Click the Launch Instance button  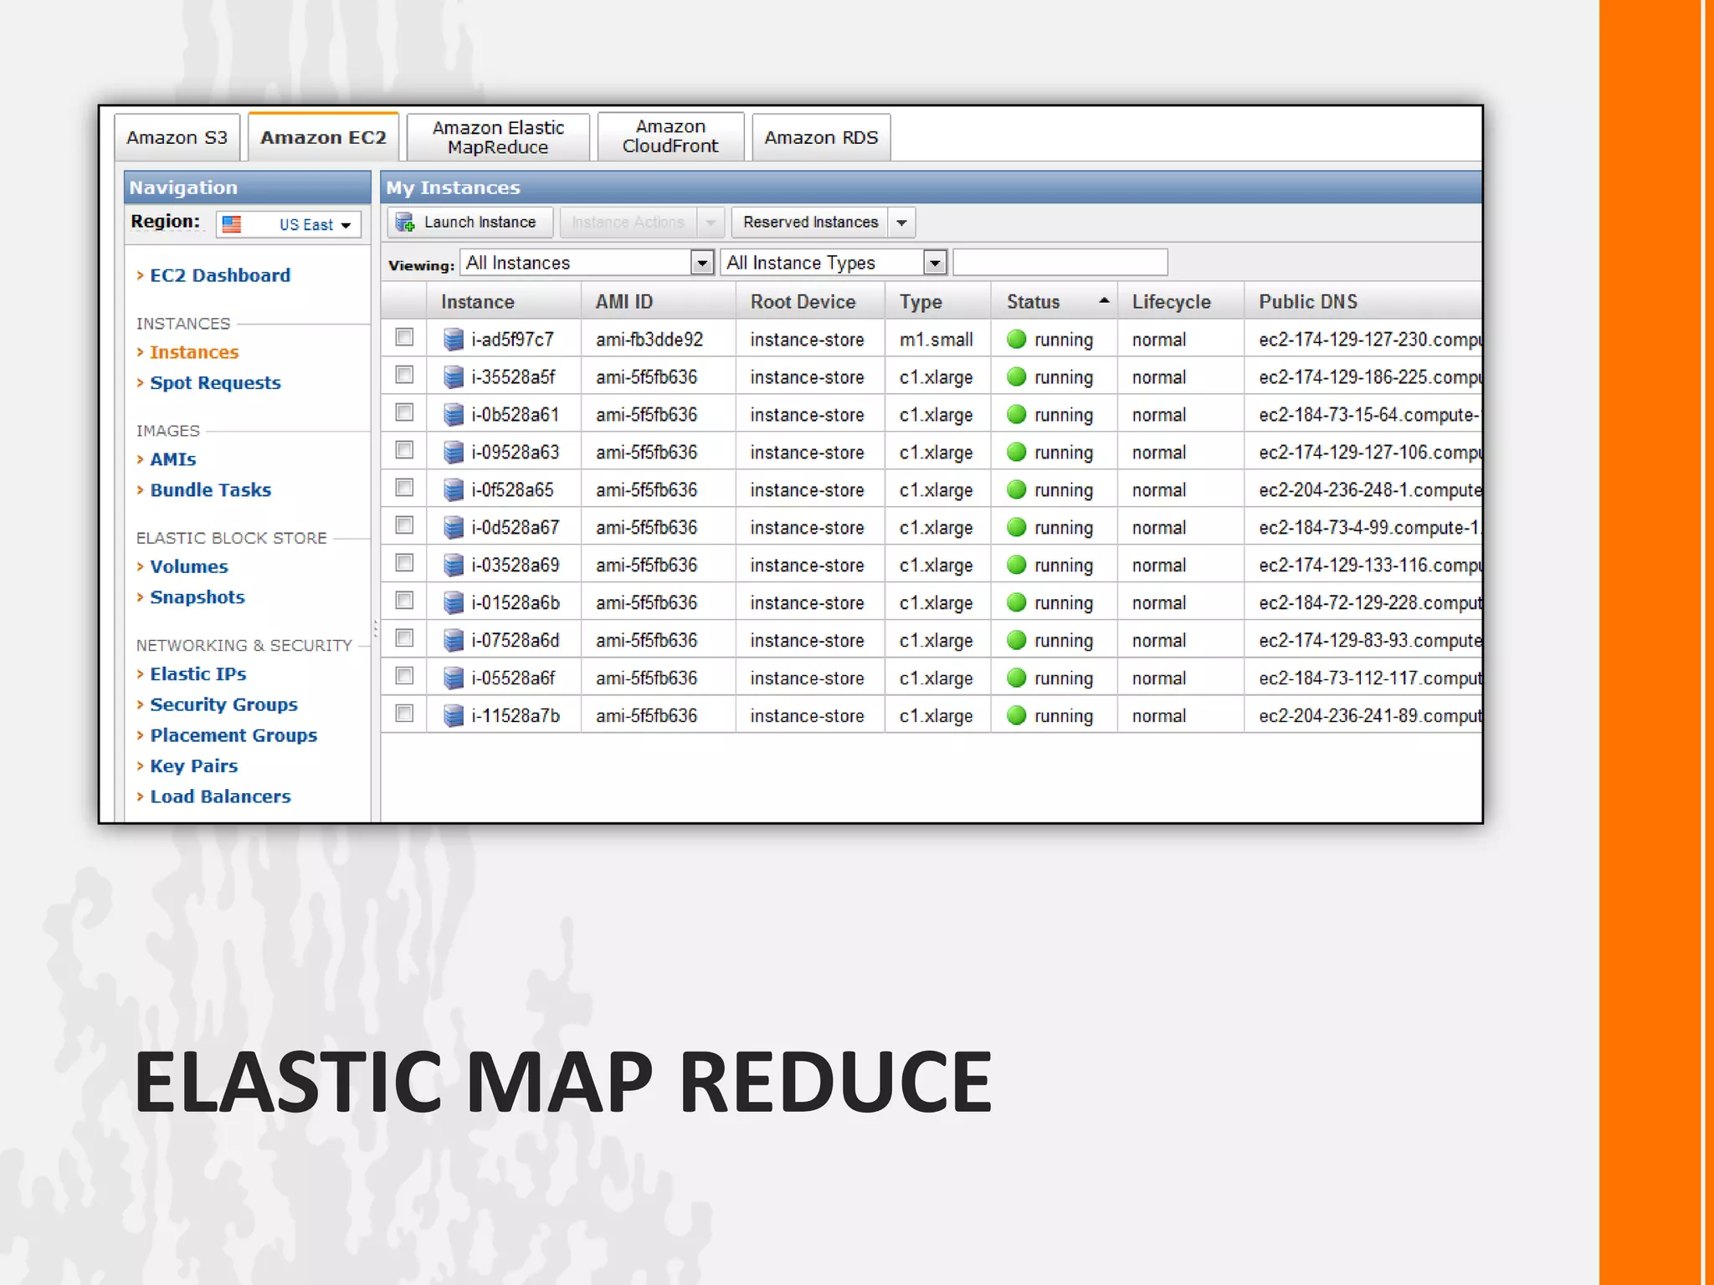(x=470, y=223)
